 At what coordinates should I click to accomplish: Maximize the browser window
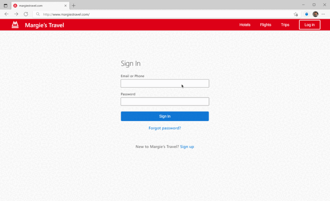(314, 5)
